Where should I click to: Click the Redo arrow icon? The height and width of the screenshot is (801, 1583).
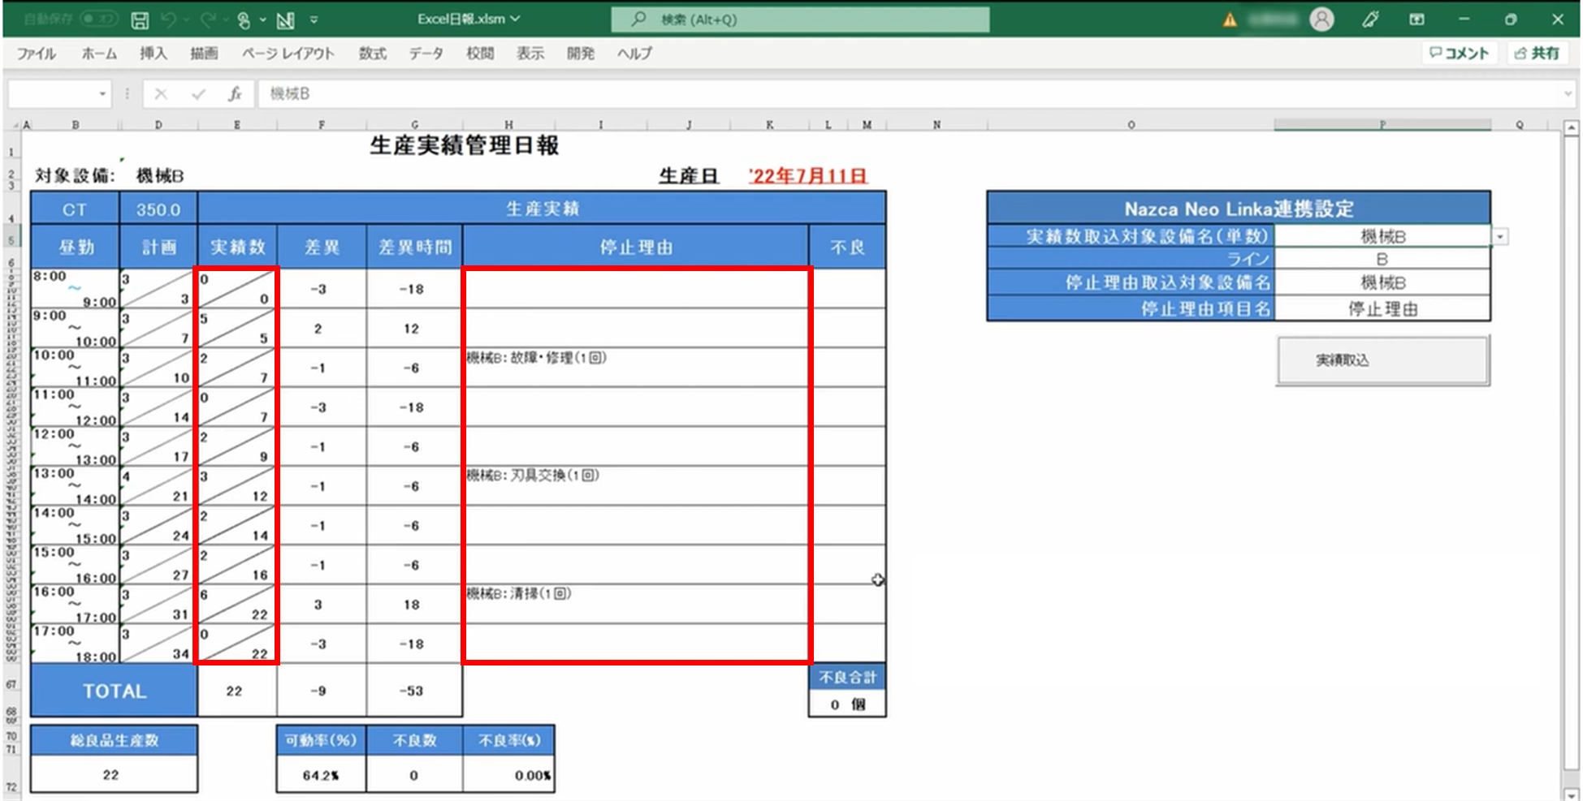pos(208,19)
